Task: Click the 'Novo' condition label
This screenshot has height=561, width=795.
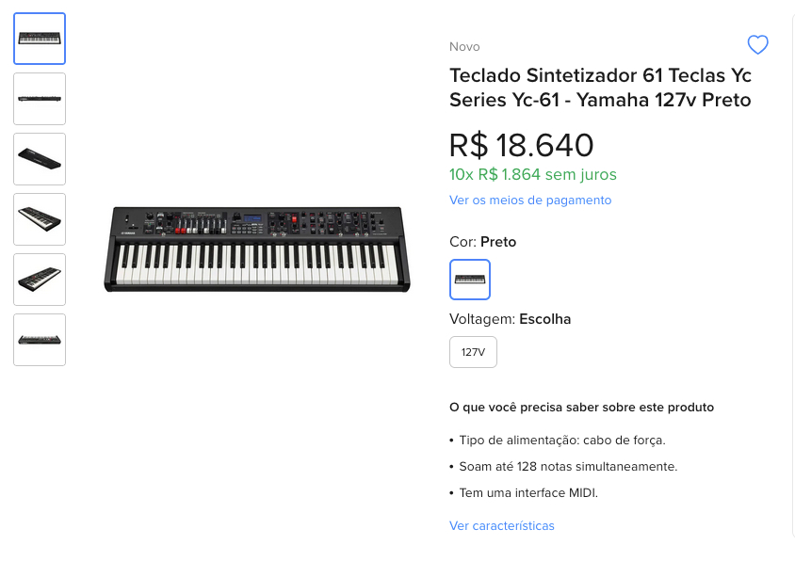Action: click(x=464, y=46)
